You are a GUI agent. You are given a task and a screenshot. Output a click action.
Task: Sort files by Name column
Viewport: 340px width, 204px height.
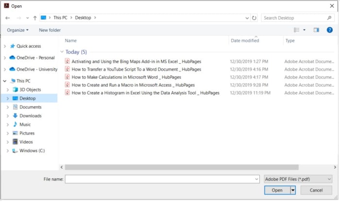(x=71, y=40)
